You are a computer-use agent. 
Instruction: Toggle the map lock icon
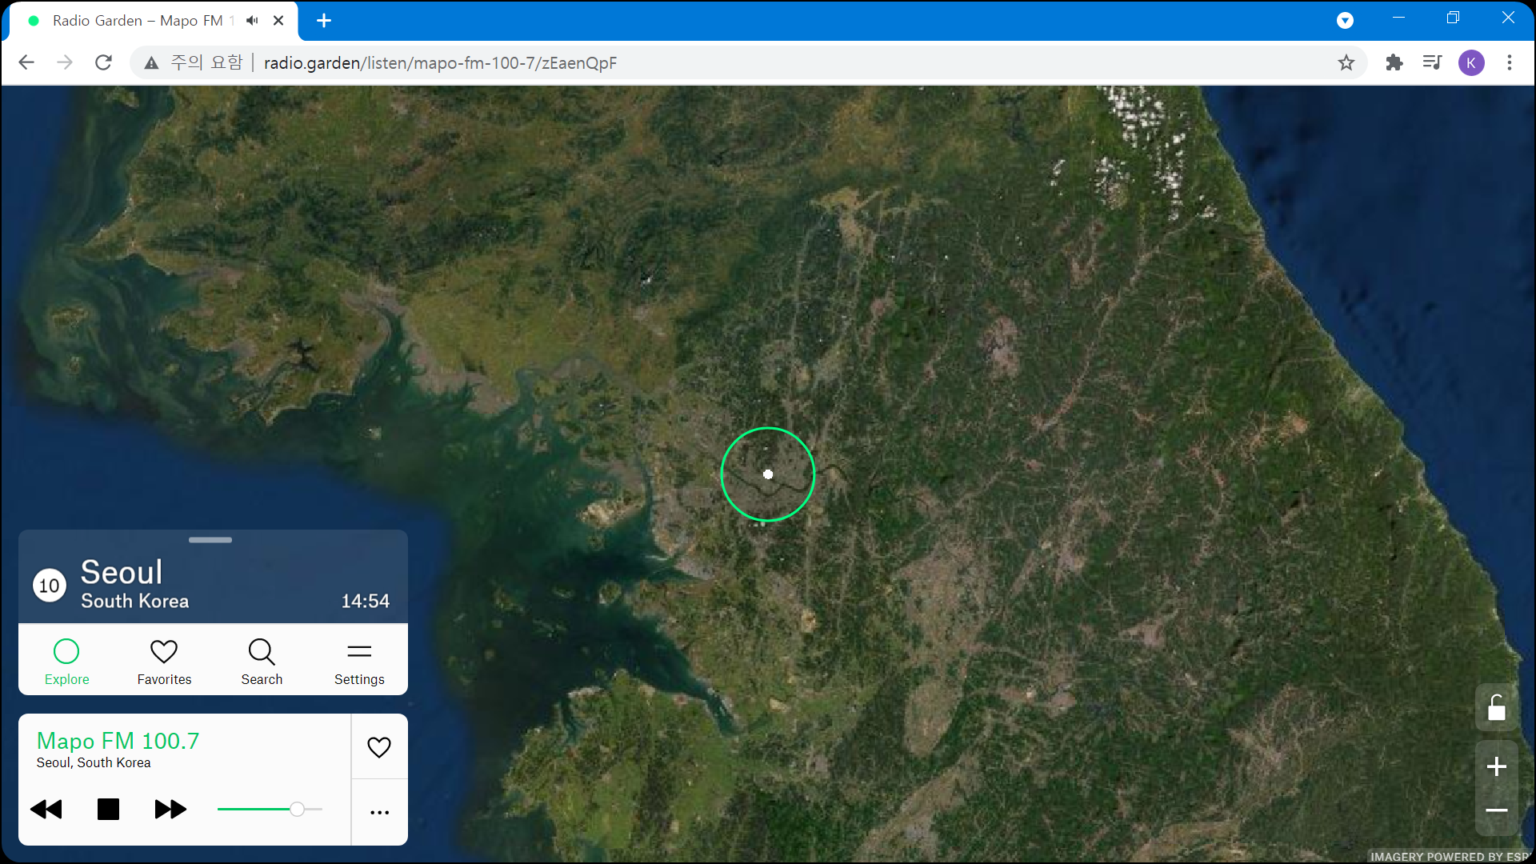coord(1496,708)
